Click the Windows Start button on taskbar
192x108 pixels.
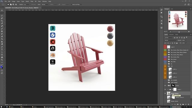1,107
